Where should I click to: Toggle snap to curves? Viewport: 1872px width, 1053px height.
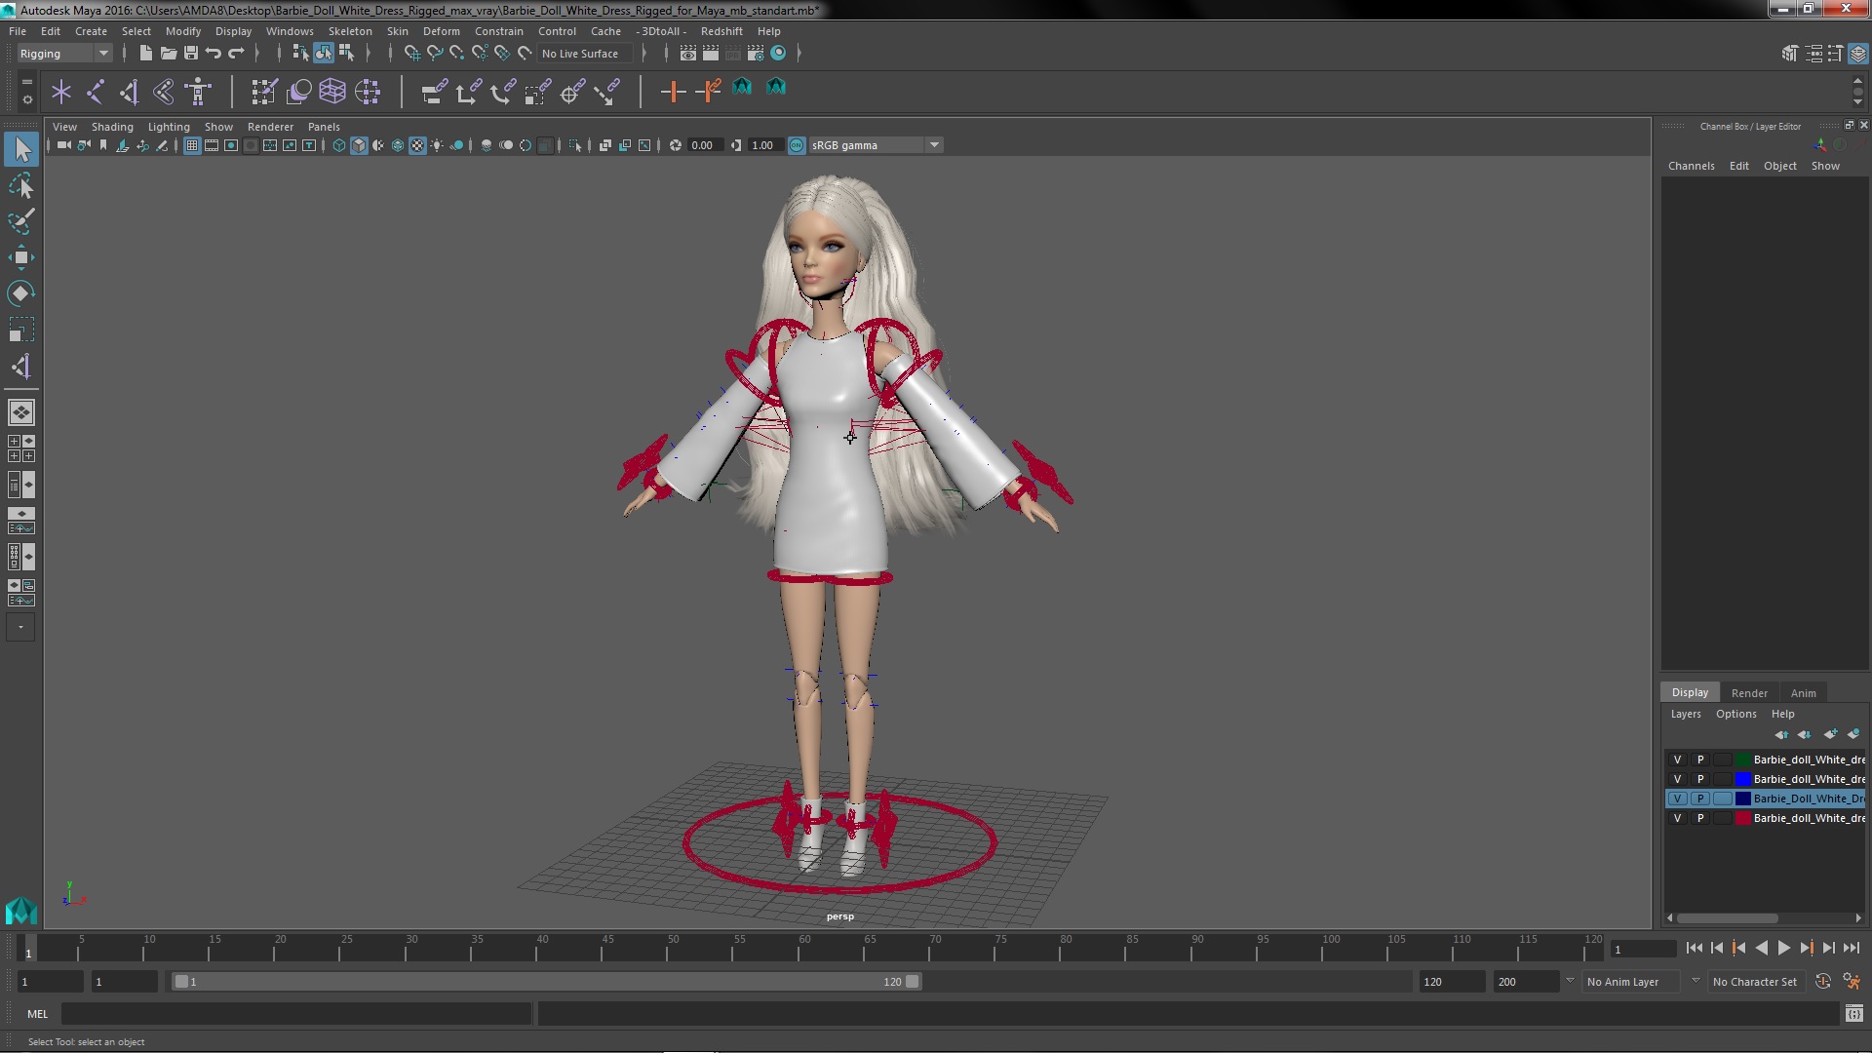(x=435, y=54)
